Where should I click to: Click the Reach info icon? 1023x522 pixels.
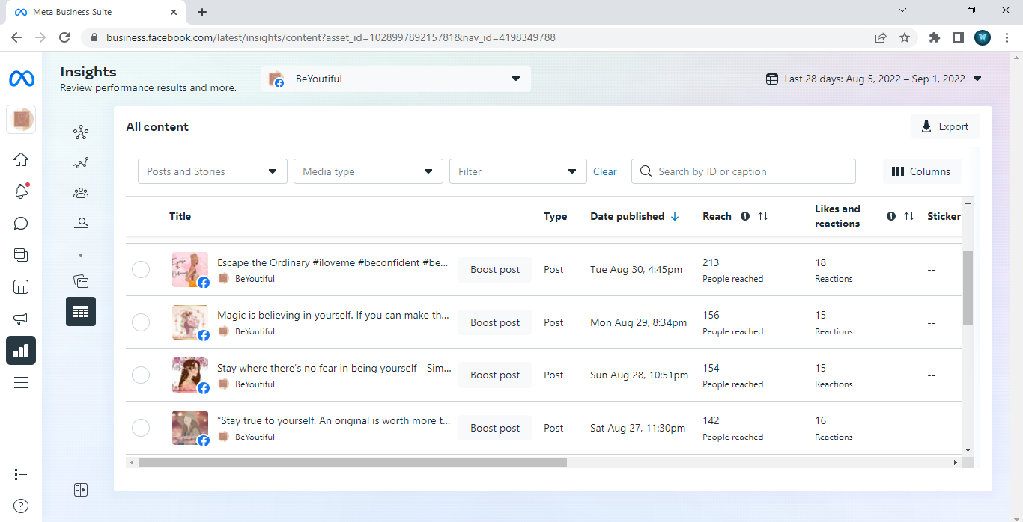pos(745,216)
